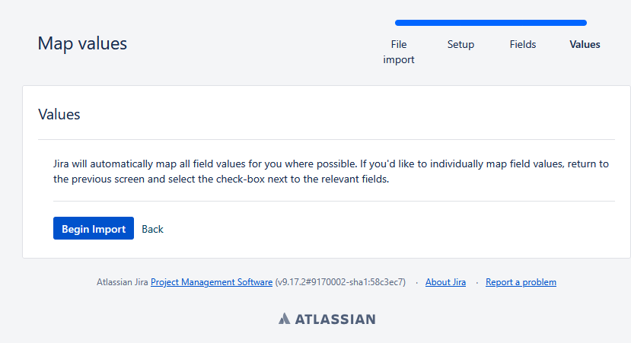Click the version text v9.17.2#9170002
This screenshot has width=631, height=343.
click(340, 282)
